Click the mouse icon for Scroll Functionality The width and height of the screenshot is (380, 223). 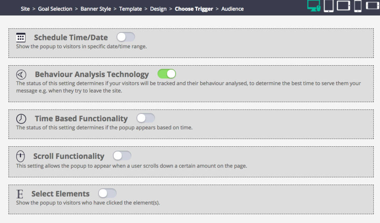click(21, 156)
